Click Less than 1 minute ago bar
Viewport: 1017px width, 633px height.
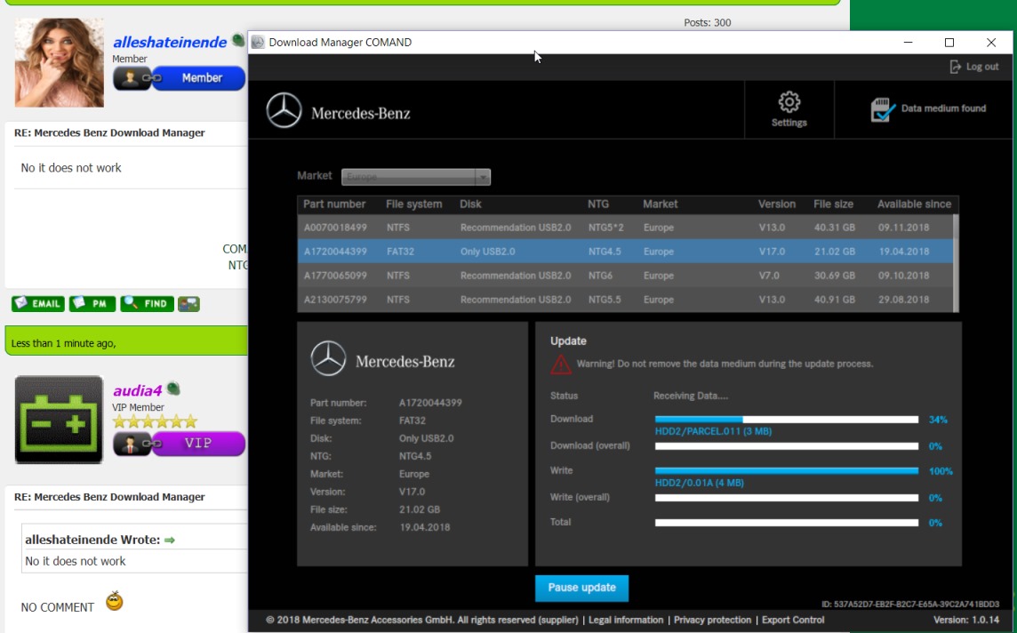click(x=126, y=341)
